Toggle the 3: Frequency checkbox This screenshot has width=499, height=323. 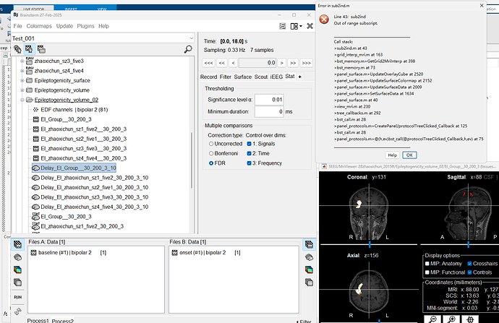click(x=249, y=163)
